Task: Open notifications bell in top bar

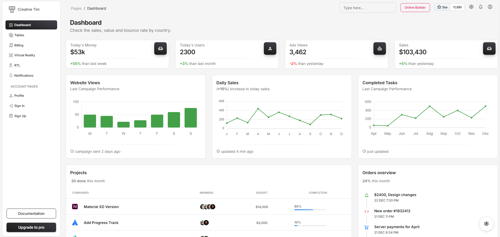Action: click(481, 7)
